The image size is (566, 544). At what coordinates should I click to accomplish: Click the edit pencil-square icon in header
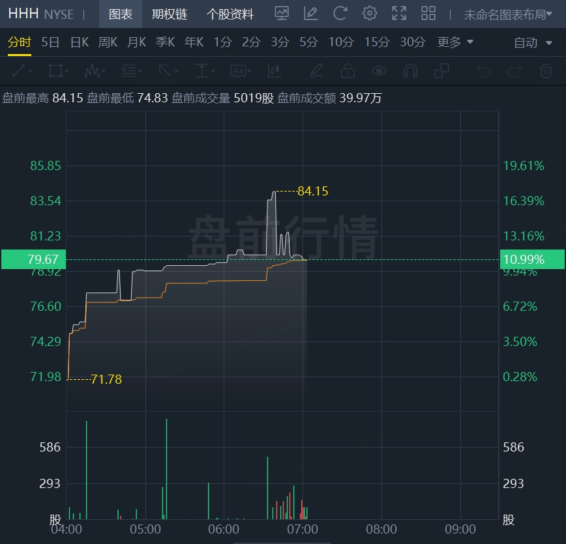click(x=311, y=14)
